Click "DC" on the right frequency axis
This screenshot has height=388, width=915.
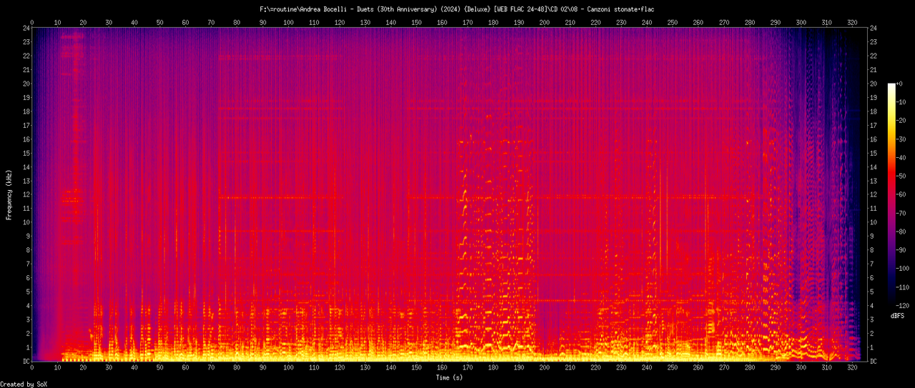[874, 362]
